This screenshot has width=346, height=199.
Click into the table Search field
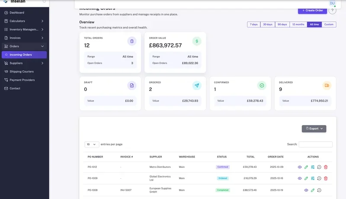[x=316, y=144]
